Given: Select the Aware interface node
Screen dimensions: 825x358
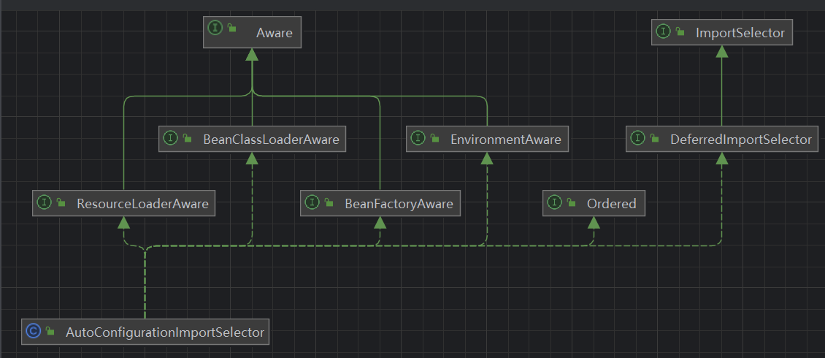Looking at the screenshot, I should (x=274, y=33).
